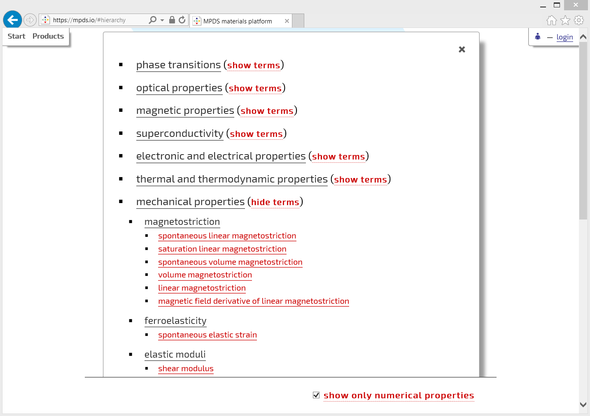This screenshot has height=416, width=590.
Task: Uncheck show only numerical properties
Action: 316,395
